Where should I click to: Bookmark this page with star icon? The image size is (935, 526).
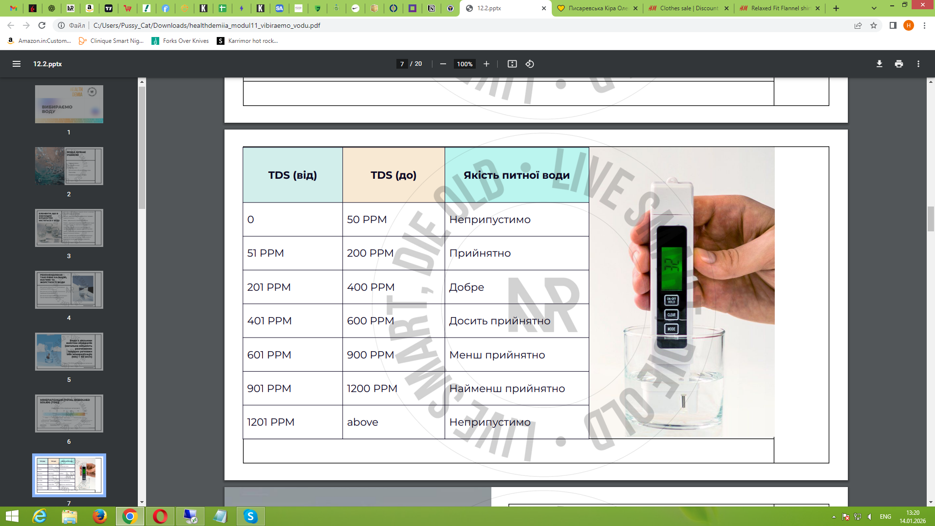(x=874, y=25)
